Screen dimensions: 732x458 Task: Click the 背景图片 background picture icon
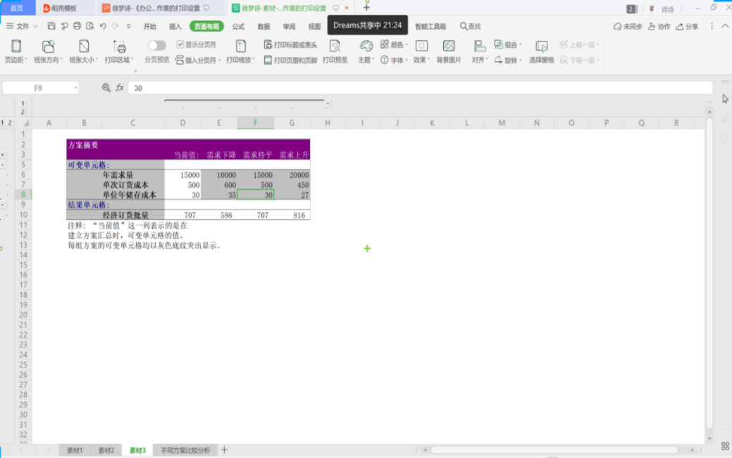449,47
